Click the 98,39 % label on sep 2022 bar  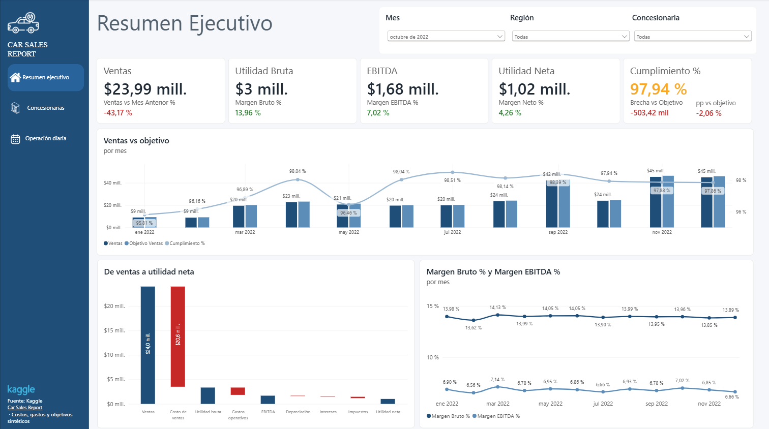coord(558,182)
